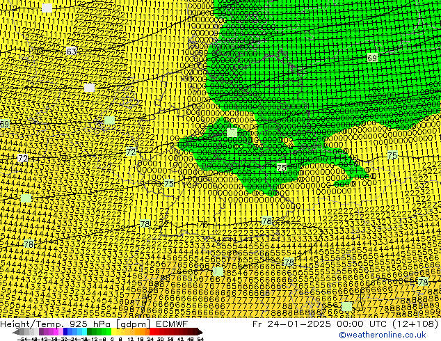This screenshot has height=341, width=441.
Task: Click the 00:00 UTC (12+108) time label
Action: (387, 324)
